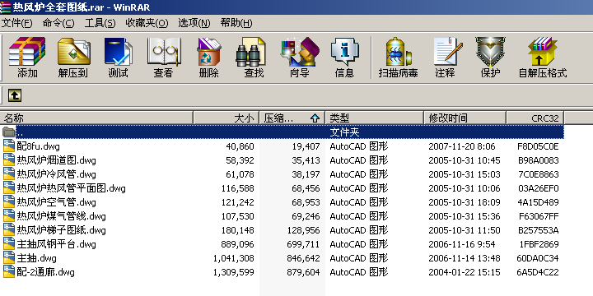Screen dimensions: 593x296
Task: Click the file icon of 热风炉热风管平面图.dwg
Action: [9, 187]
